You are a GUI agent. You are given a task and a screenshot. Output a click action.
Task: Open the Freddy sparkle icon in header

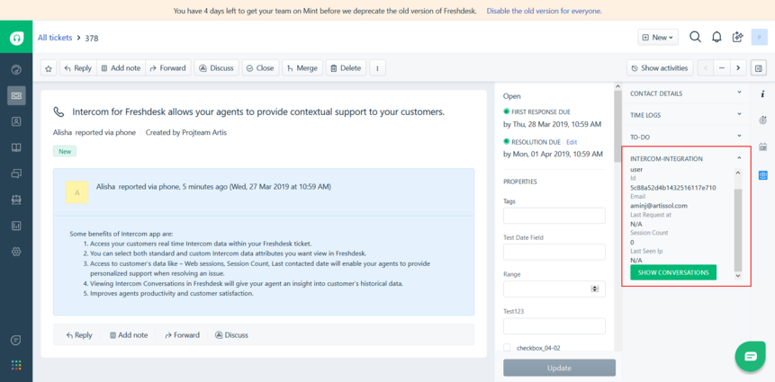[x=738, y=37]
